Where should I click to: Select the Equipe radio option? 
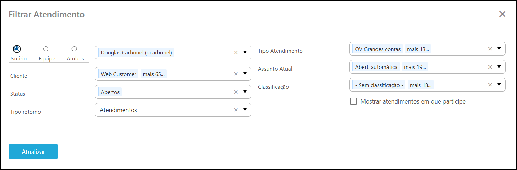click(x=46, y=49)
